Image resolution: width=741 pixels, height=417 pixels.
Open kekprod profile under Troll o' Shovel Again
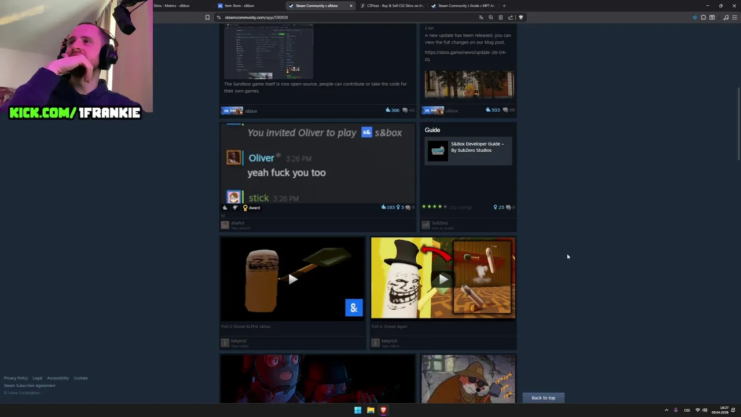(x=389, y=341)
